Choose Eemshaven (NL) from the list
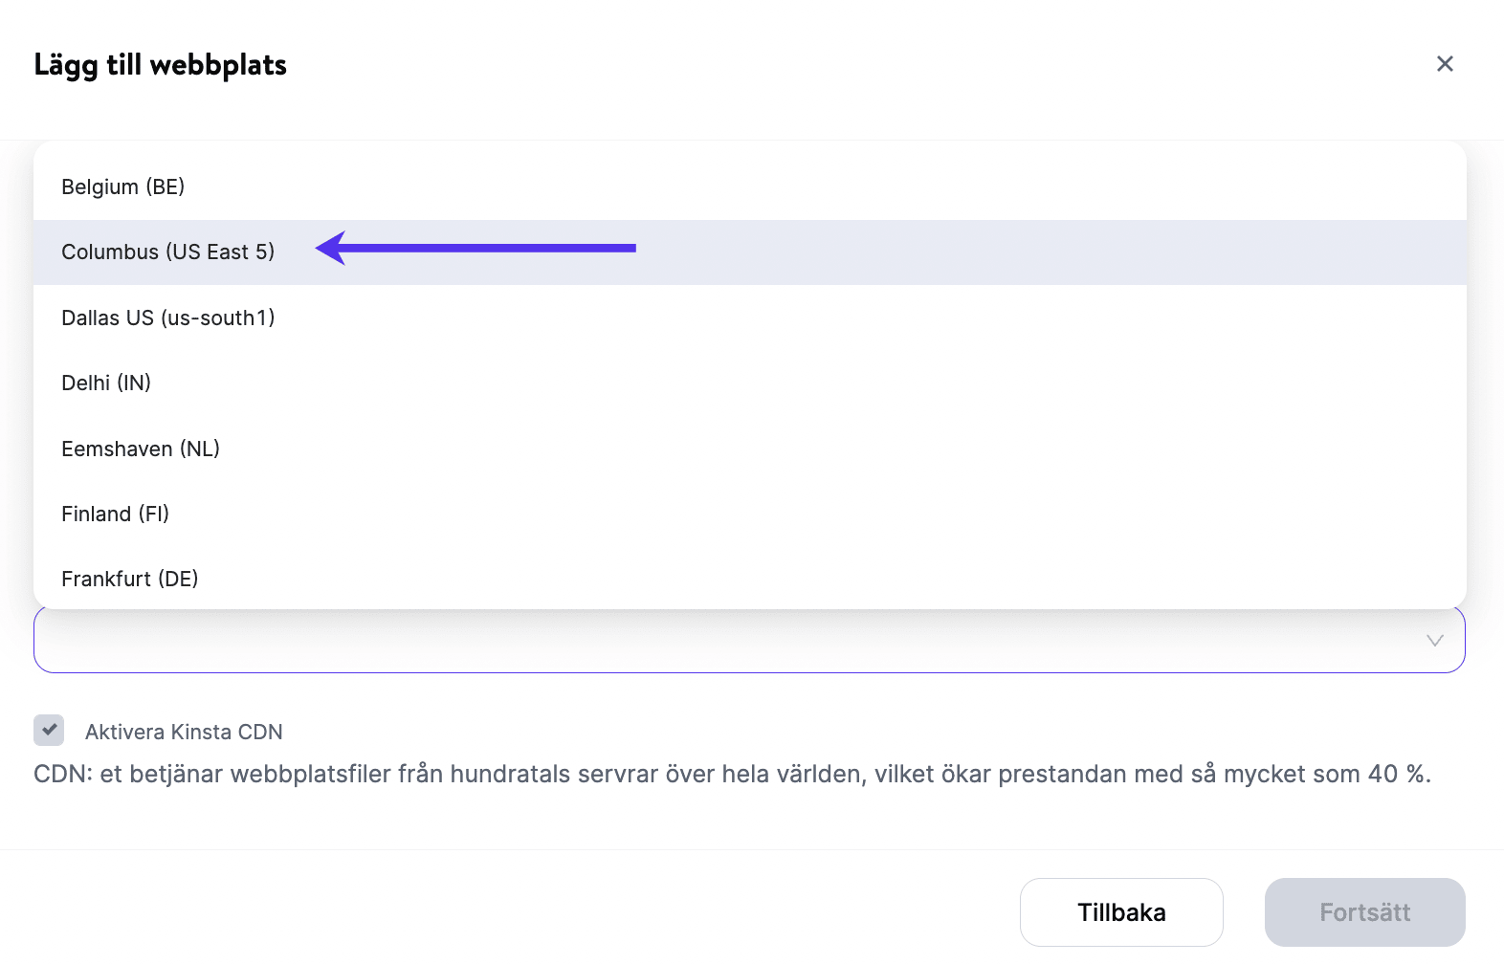Image resolution: width=1504 pixels, height=964 pixels. pyautogui.click(x=141, y=449)
